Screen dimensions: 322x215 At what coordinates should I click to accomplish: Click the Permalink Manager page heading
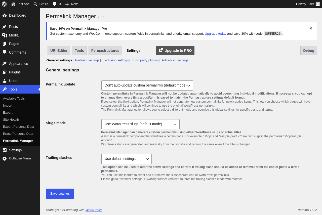click(x=71, y=16)
